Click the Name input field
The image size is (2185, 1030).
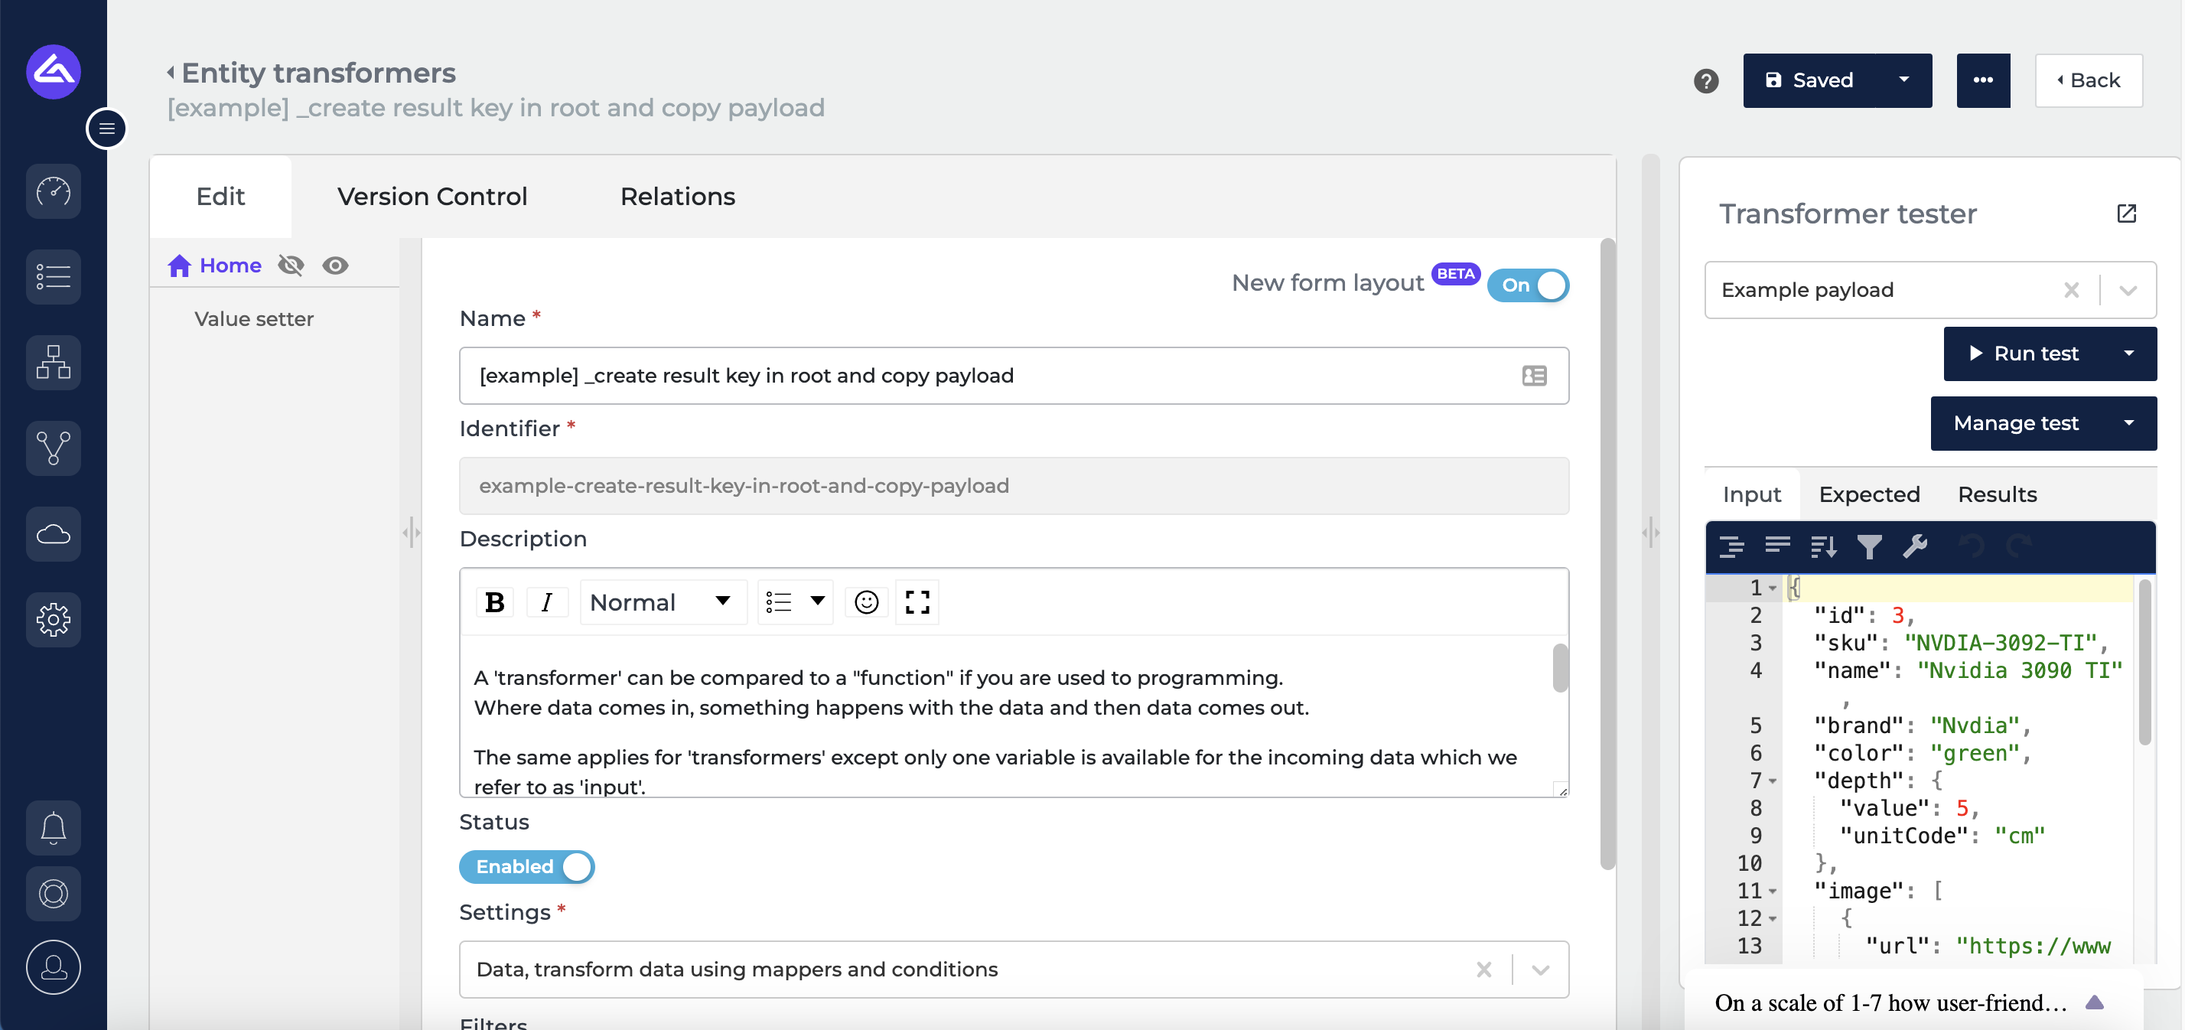pos(1014,375)
